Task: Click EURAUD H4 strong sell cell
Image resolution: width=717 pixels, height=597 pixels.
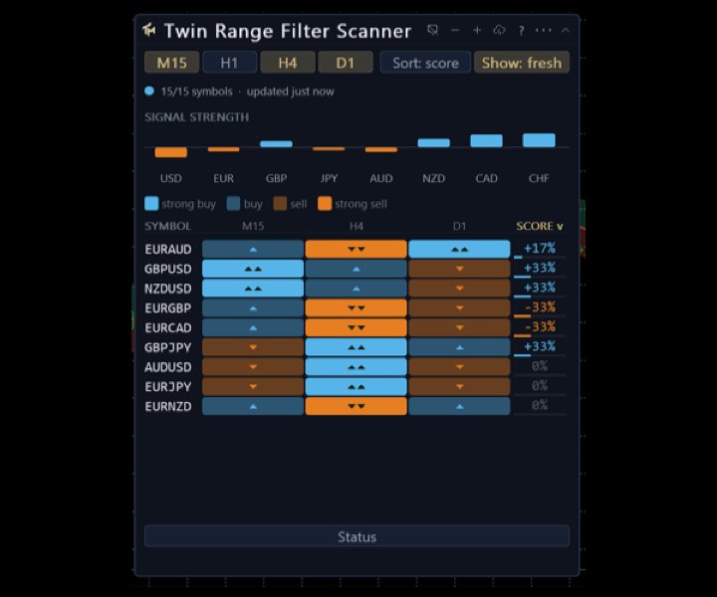Action: tap(357, 250)
